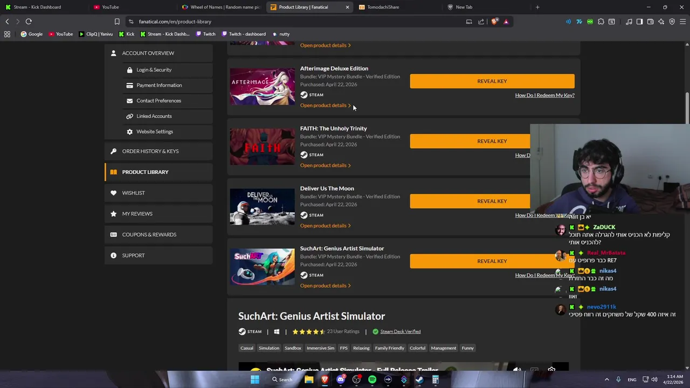This screenshot has height=388, width=690.
Task: Reveal key for Afterimage Deluxe Edition
Action: tap(492, 81)
